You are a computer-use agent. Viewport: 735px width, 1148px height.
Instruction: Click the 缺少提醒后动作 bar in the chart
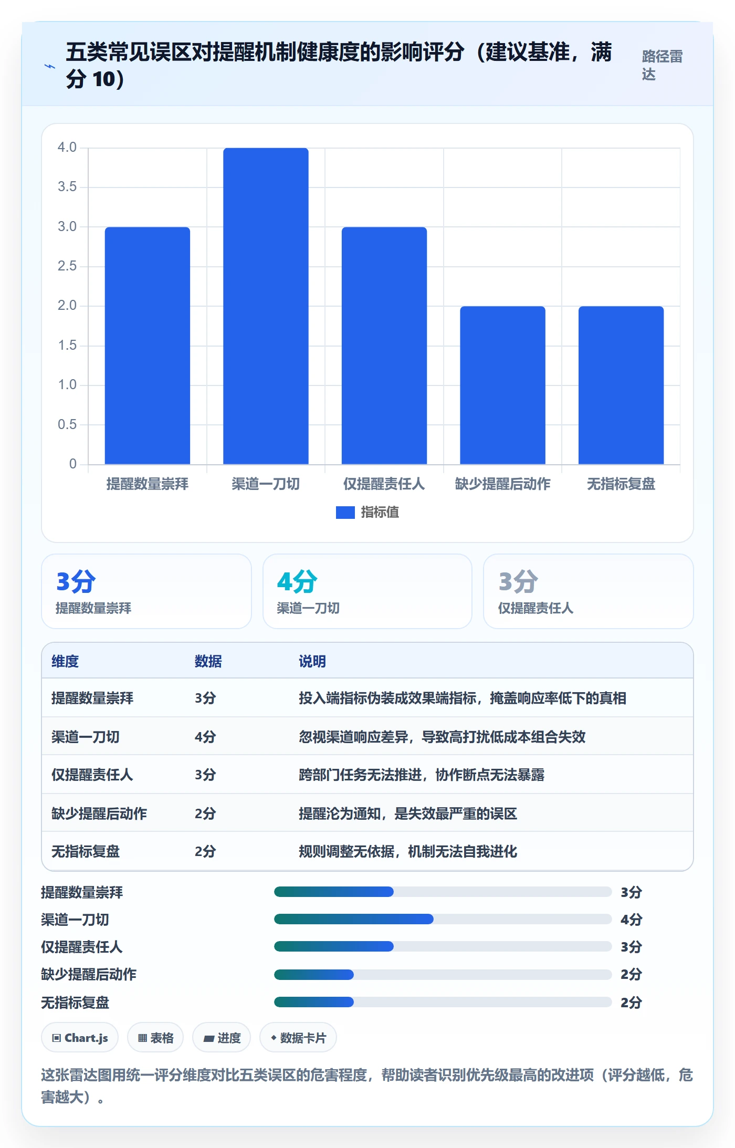(502, 385)
